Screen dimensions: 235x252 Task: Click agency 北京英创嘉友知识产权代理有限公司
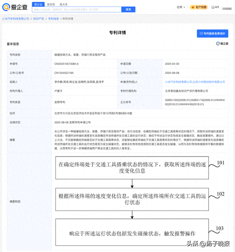click(x=187, y=91)
